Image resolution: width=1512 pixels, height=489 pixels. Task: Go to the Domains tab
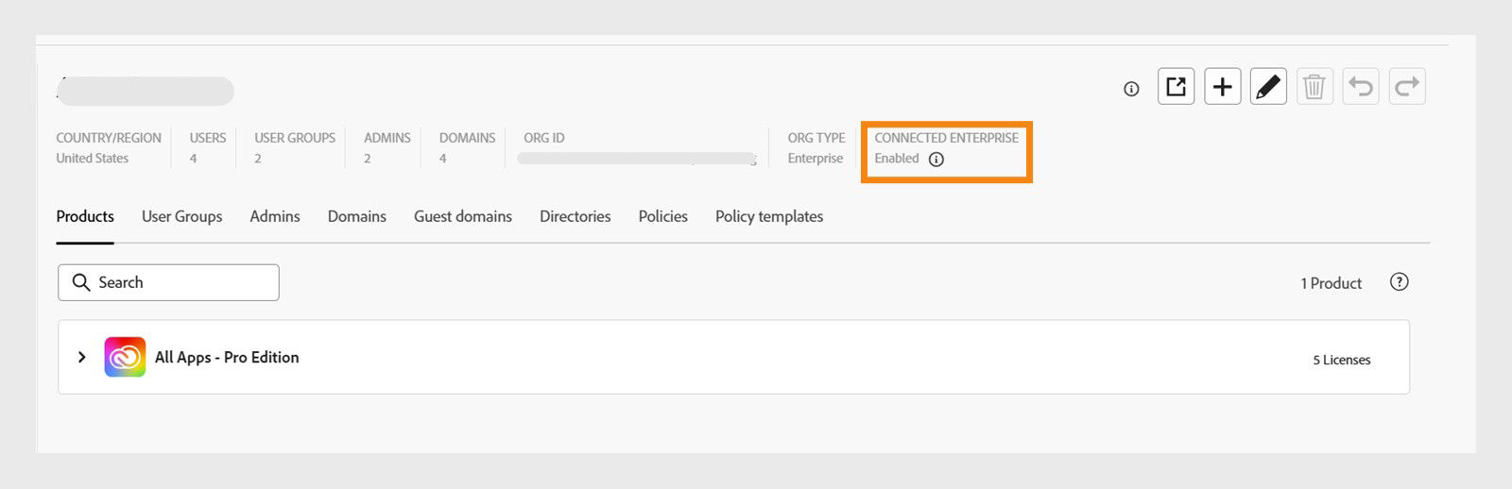tap(357, 216)
